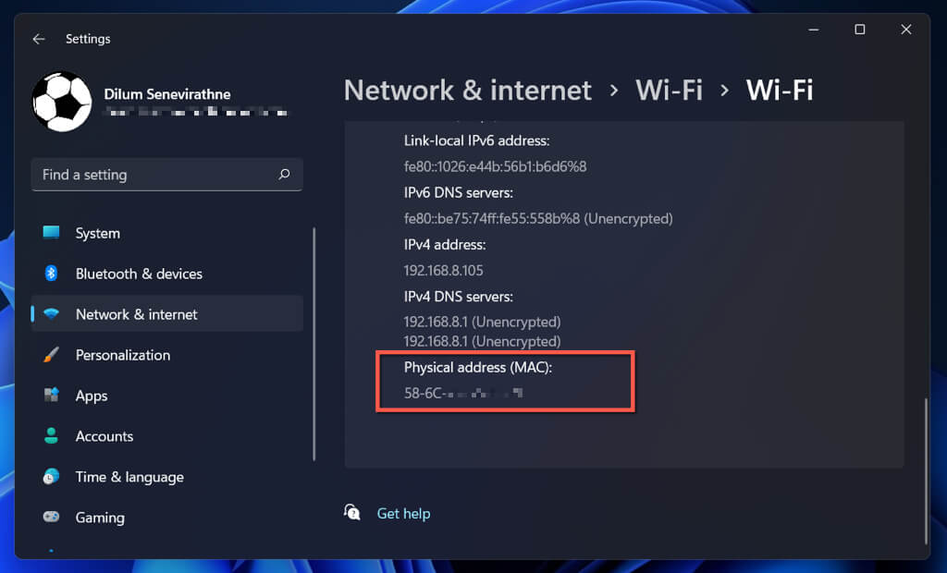Click the Get help headset icon
The width and height of the screenshot is (947, 573).
[x=352, y=512]
